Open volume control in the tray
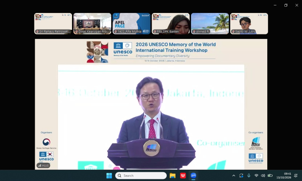This screenshot has width=302, height=181. point(263,176)
